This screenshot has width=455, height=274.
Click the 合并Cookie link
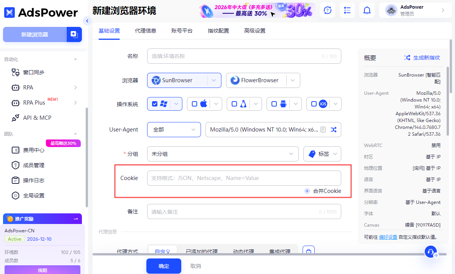coord(327,191)
